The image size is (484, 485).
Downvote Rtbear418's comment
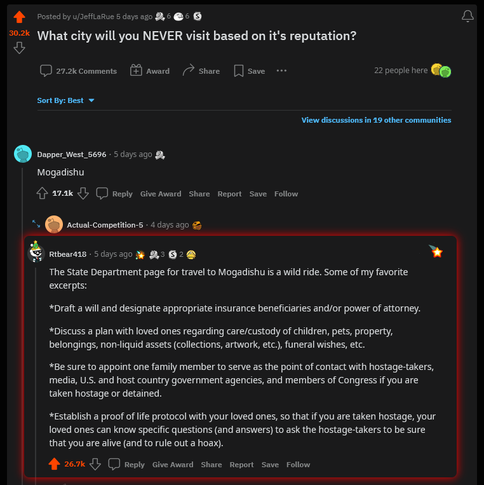pyautogui.click(x=95, y=464)
